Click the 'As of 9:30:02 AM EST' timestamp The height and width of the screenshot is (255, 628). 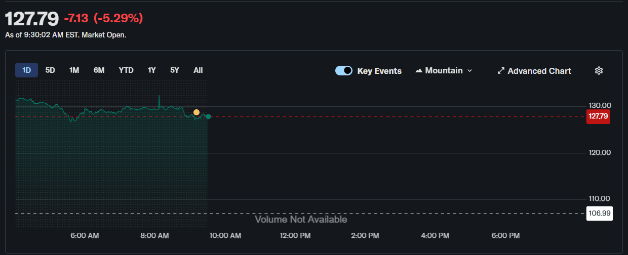[42, 35]
